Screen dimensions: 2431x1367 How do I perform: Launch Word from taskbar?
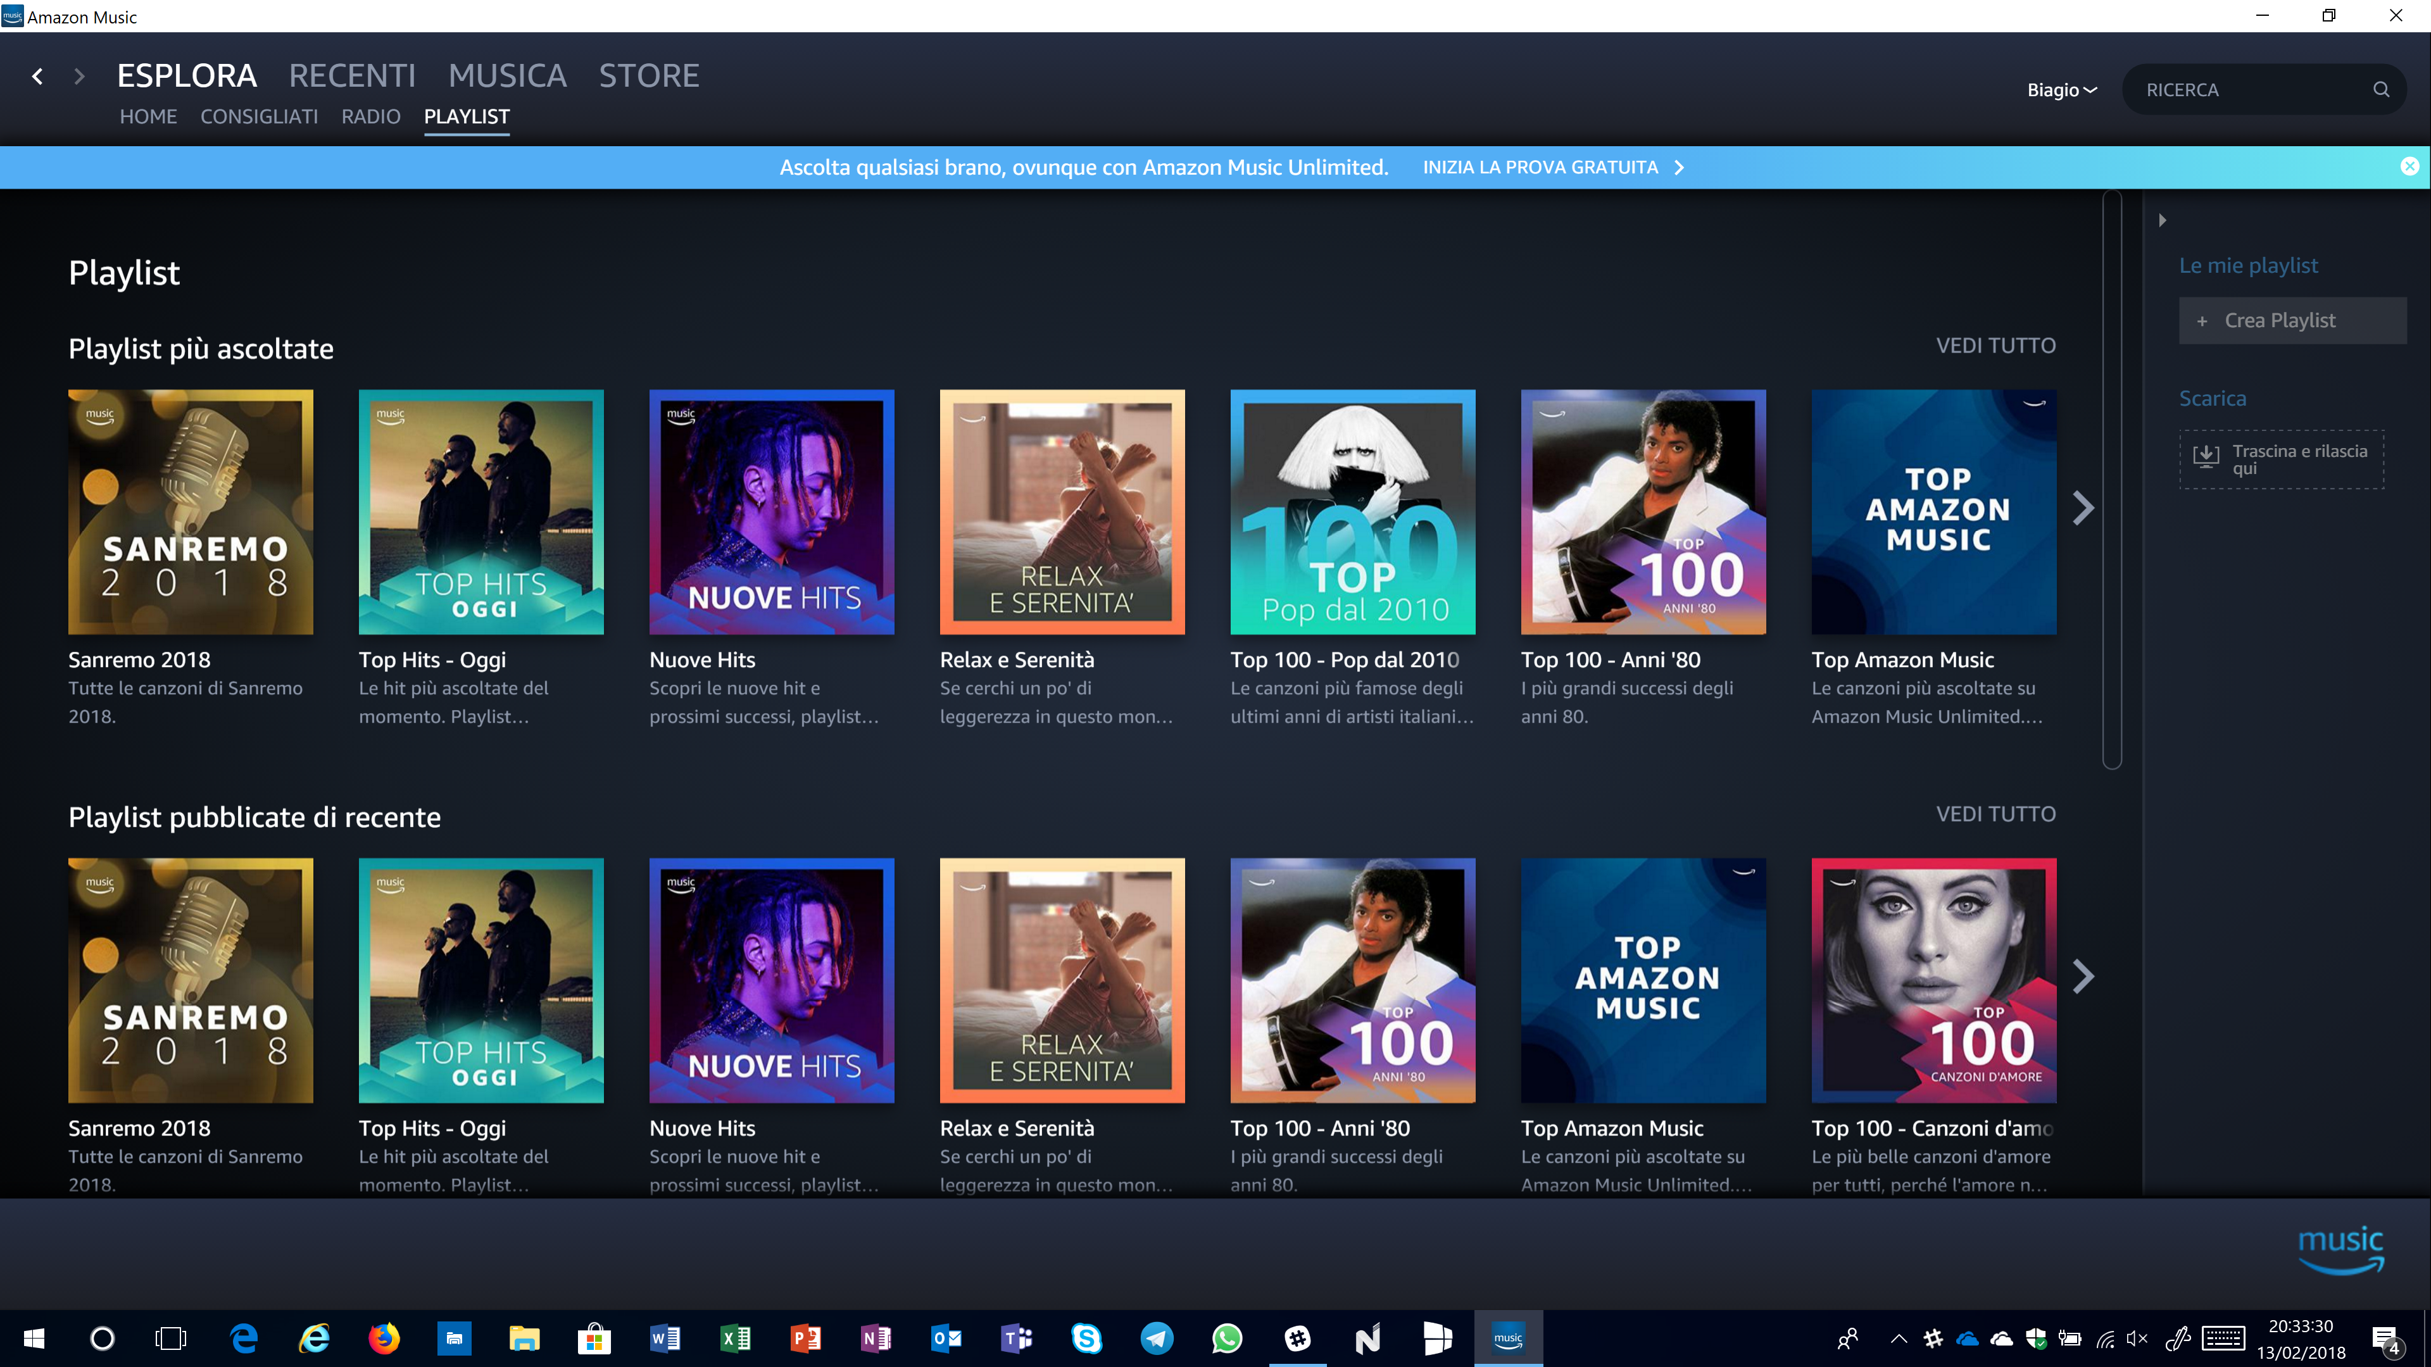[x=665, y=1338]
